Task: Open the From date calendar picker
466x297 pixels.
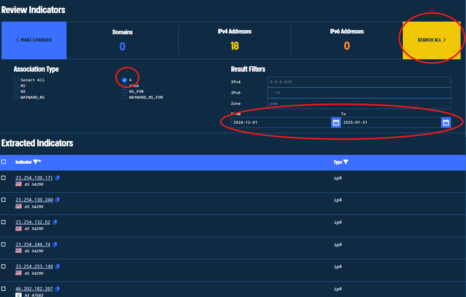Action: tap(336, 122)
